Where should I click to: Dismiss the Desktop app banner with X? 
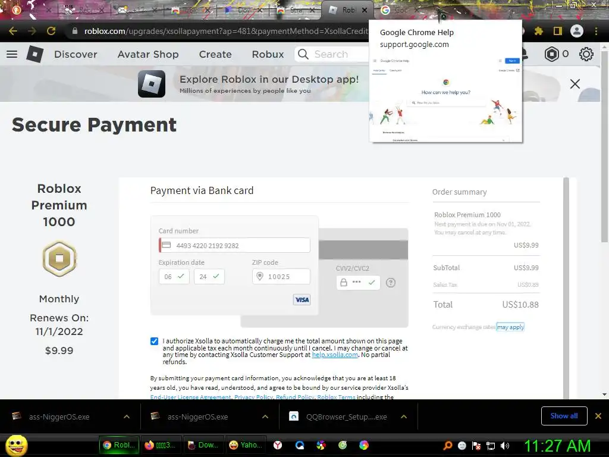click(575, 83)
